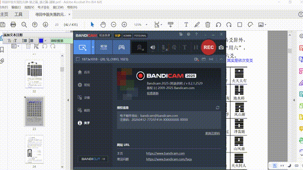Select game recording mode gamepad icon
Screen dimensions: 303x170
click(121, 47)
